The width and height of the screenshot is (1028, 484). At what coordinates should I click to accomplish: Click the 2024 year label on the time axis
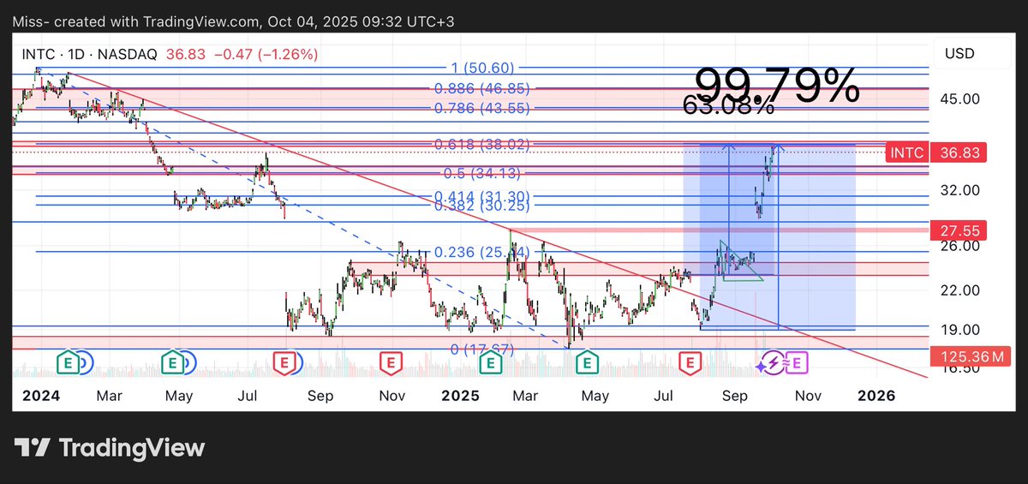click(40, 396)
